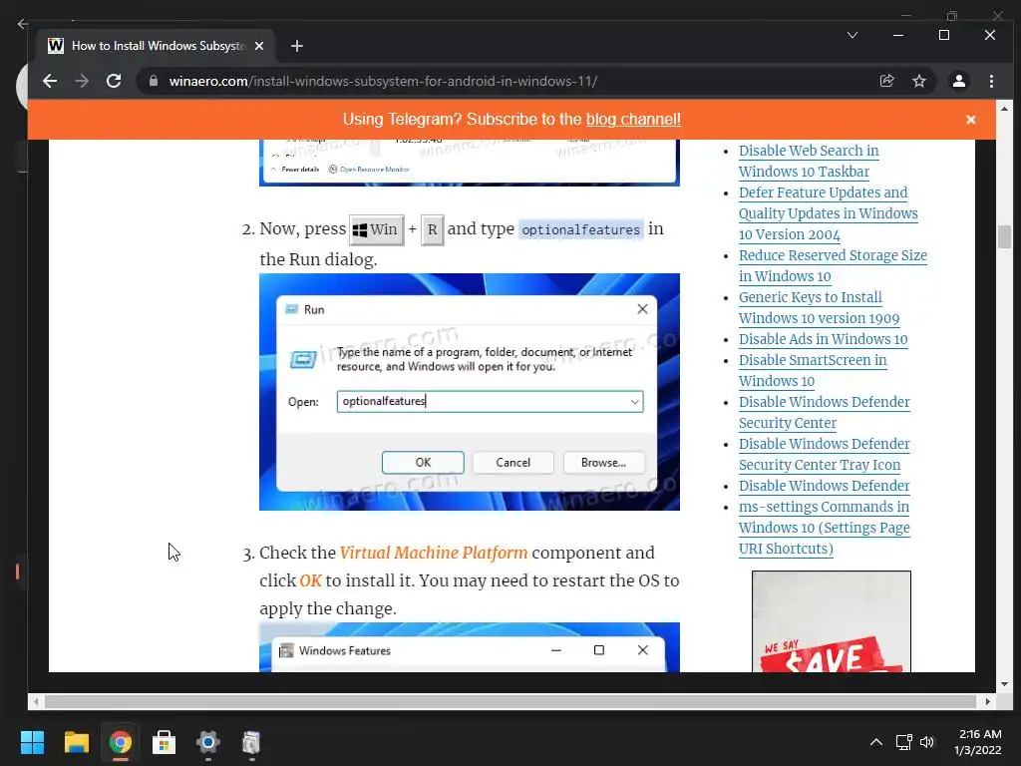Click the optionalfeatures code text
The width and height of the screenshot is (1021, 766).
pyautogui.click(x=581, y=229)
